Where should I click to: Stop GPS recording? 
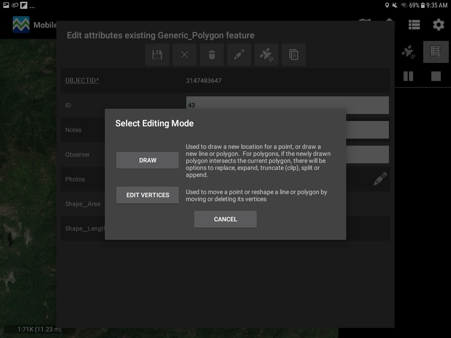click(x=436, y=77)
